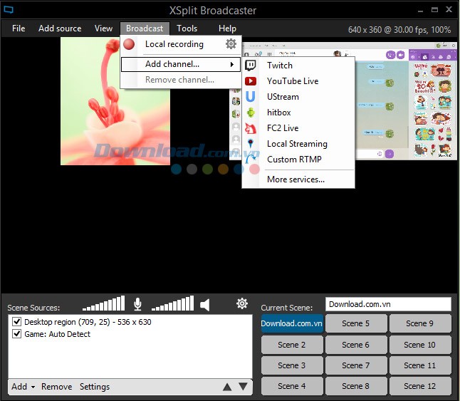Choose Custom RTMP from channel list
460x401 pixels.
(298, 160)
